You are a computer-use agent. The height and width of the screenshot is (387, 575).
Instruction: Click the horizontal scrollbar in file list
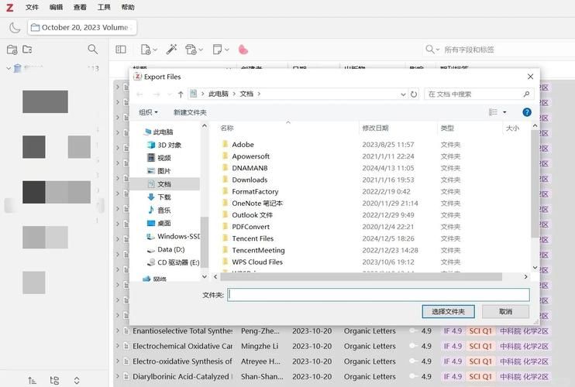coord(361,277)
